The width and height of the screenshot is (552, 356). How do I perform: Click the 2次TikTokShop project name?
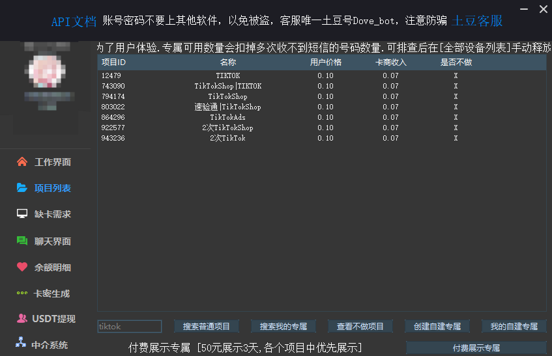point(227,128)
